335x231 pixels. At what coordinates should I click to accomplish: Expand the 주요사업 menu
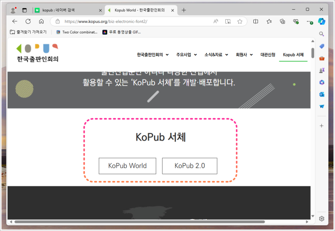click(186, 55)
